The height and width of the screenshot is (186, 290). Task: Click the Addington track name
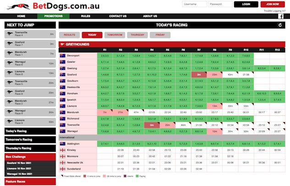point(73,144)
